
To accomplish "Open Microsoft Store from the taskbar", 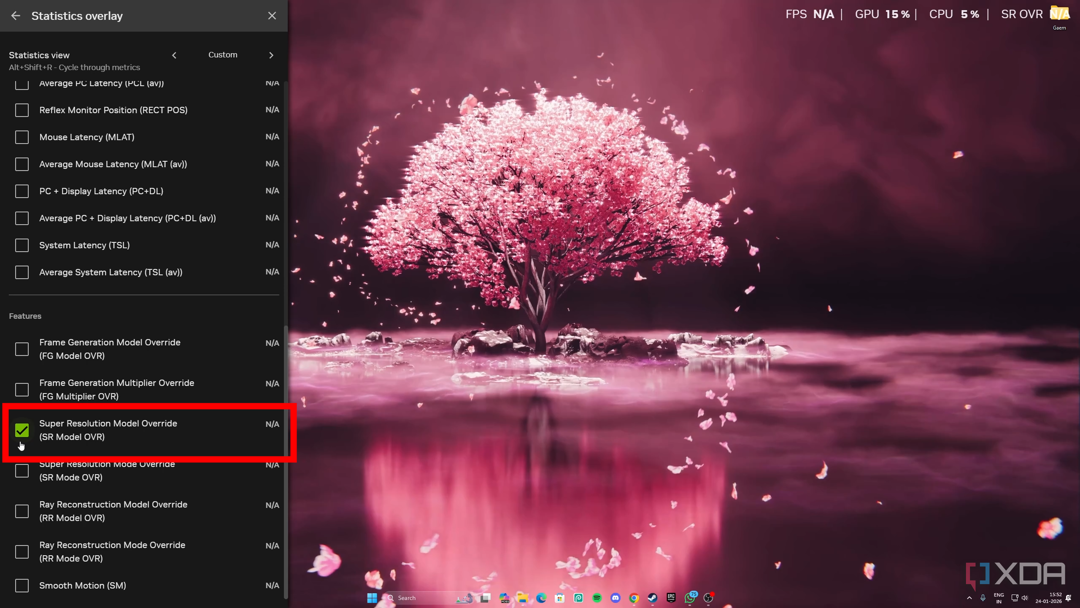I will point(560,598).
